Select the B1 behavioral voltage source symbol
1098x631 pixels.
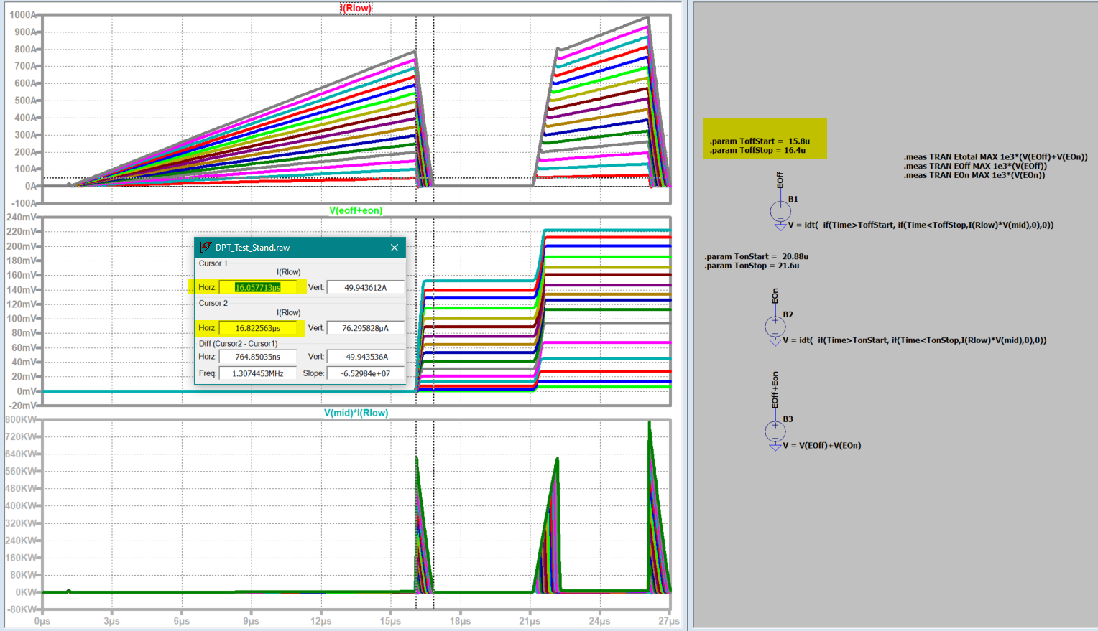click(780, 211)
